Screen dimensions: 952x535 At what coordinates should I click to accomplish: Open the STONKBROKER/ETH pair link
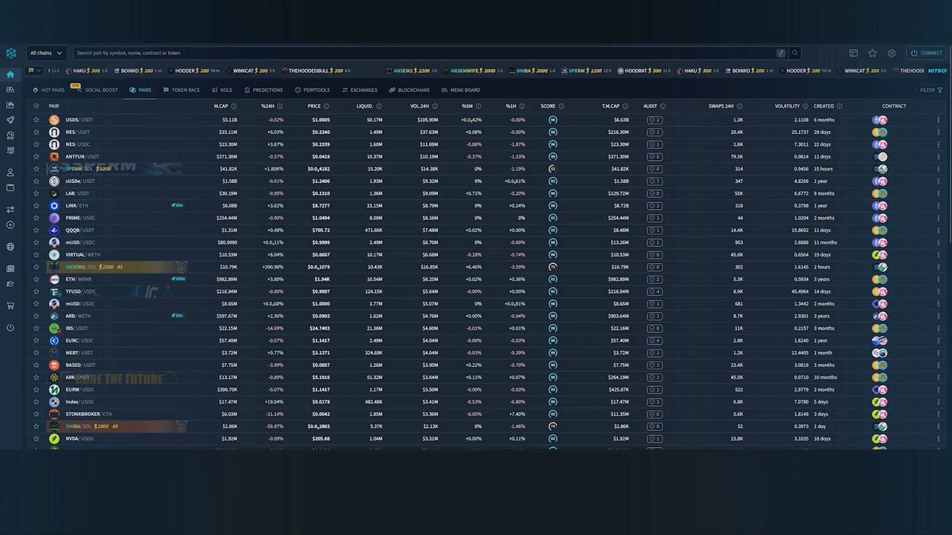tap(89, 414)
